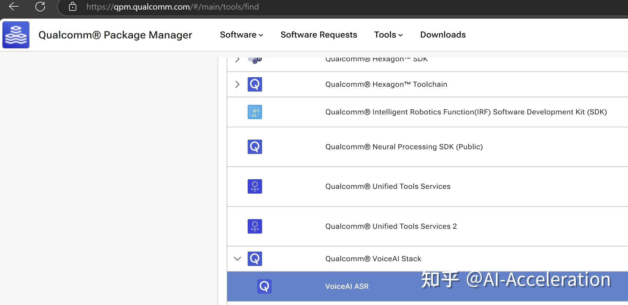The width and height of the screenshot is (628, 305).
Task: Click the Neural Processing SDK Q icon
Action: pyautogui.click(x=255, y=146)
